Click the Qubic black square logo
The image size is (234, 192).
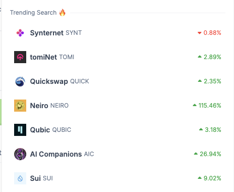[20, 130]
